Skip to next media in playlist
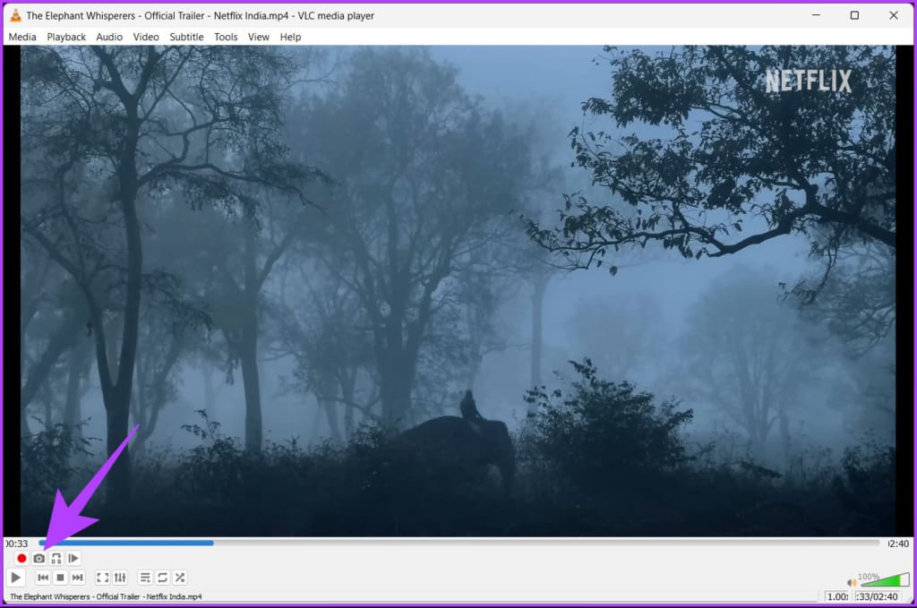Screen dimensions: 917x608 point(77,578)
